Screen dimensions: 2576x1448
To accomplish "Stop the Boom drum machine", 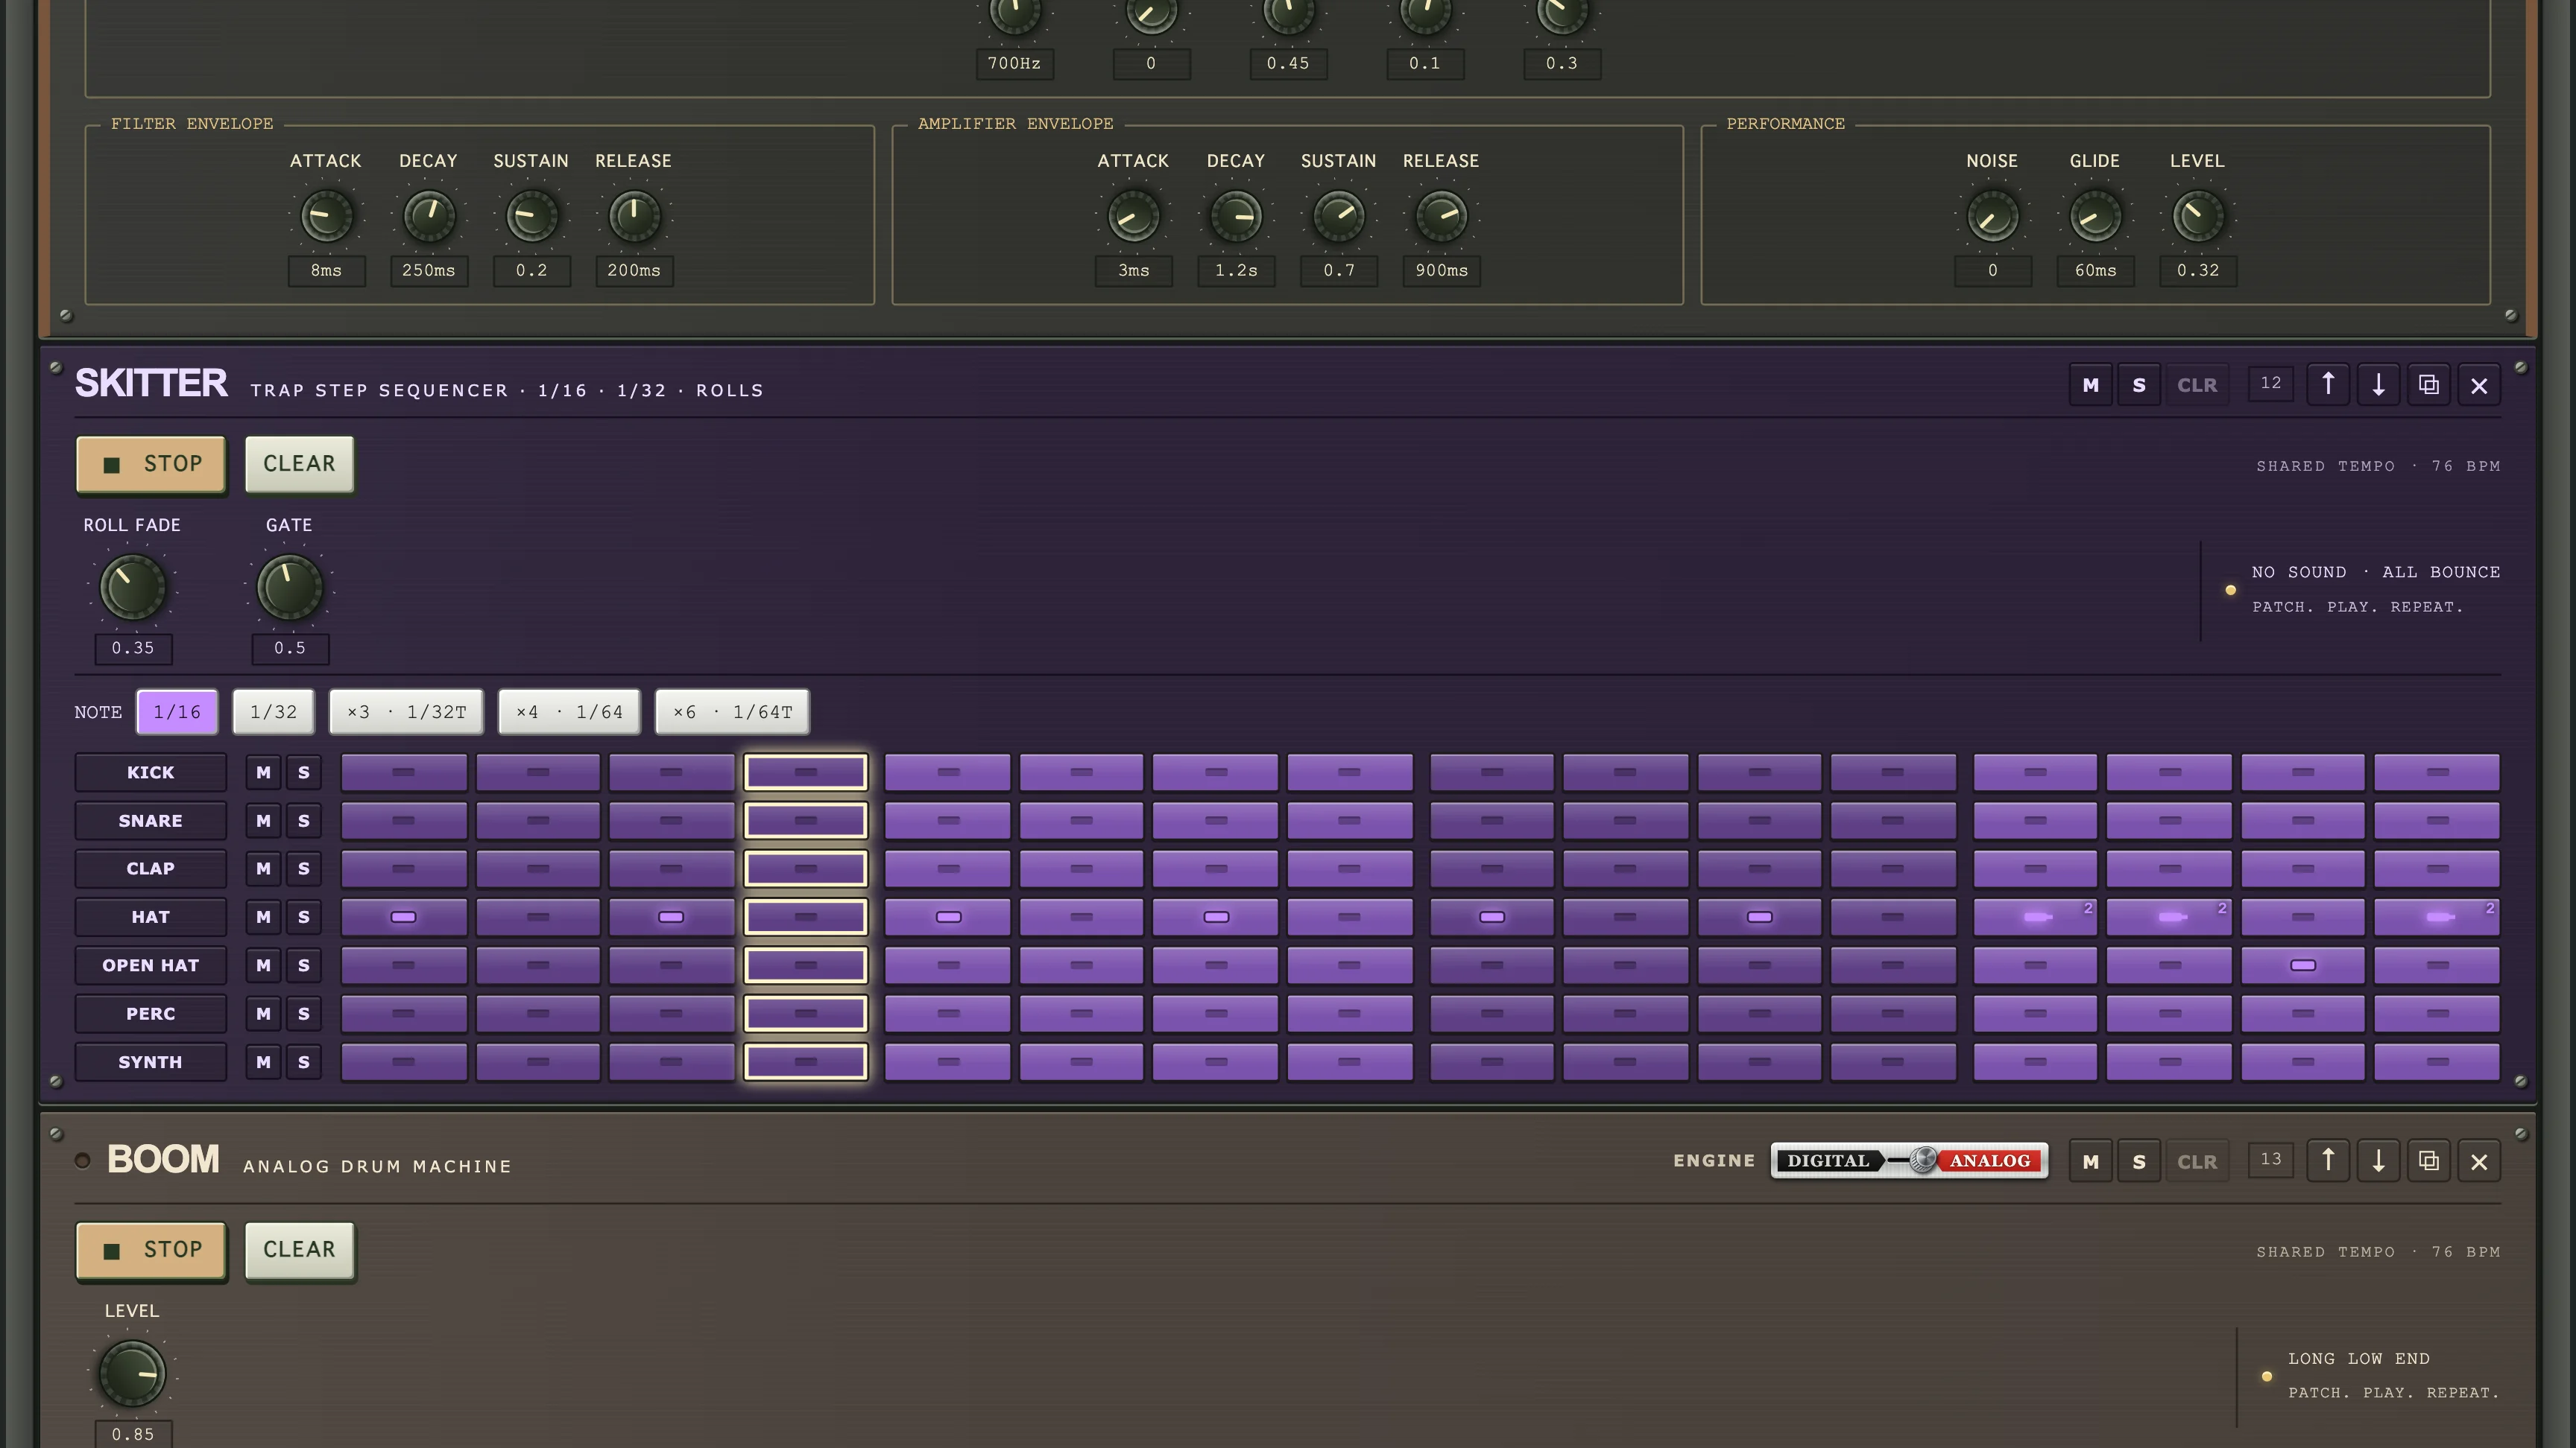I will (151, 1250).
